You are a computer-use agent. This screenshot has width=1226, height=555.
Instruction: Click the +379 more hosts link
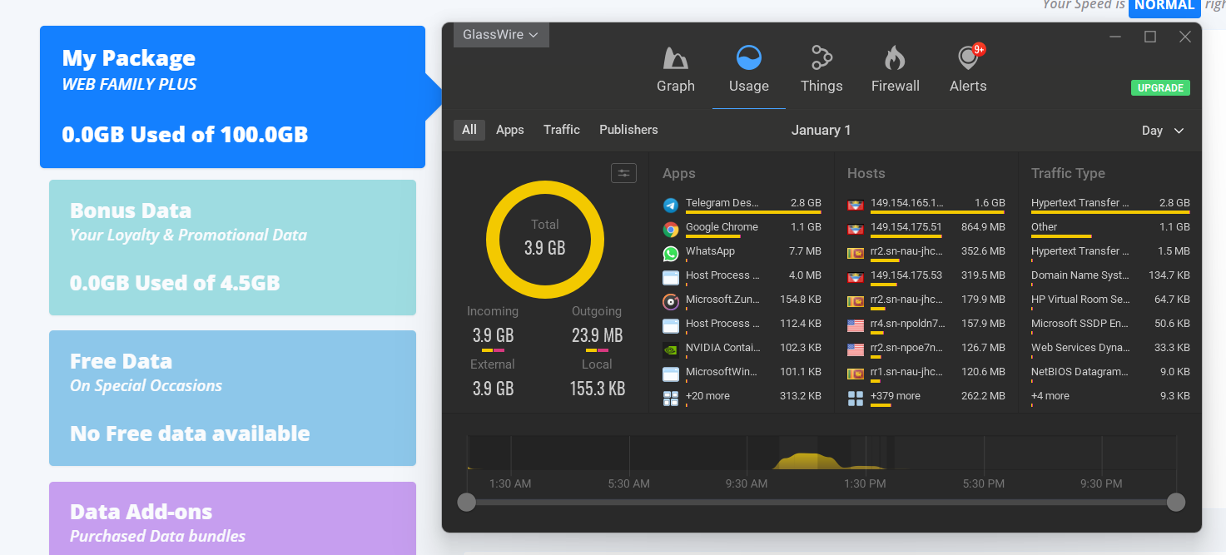click(x=896, y=396)
